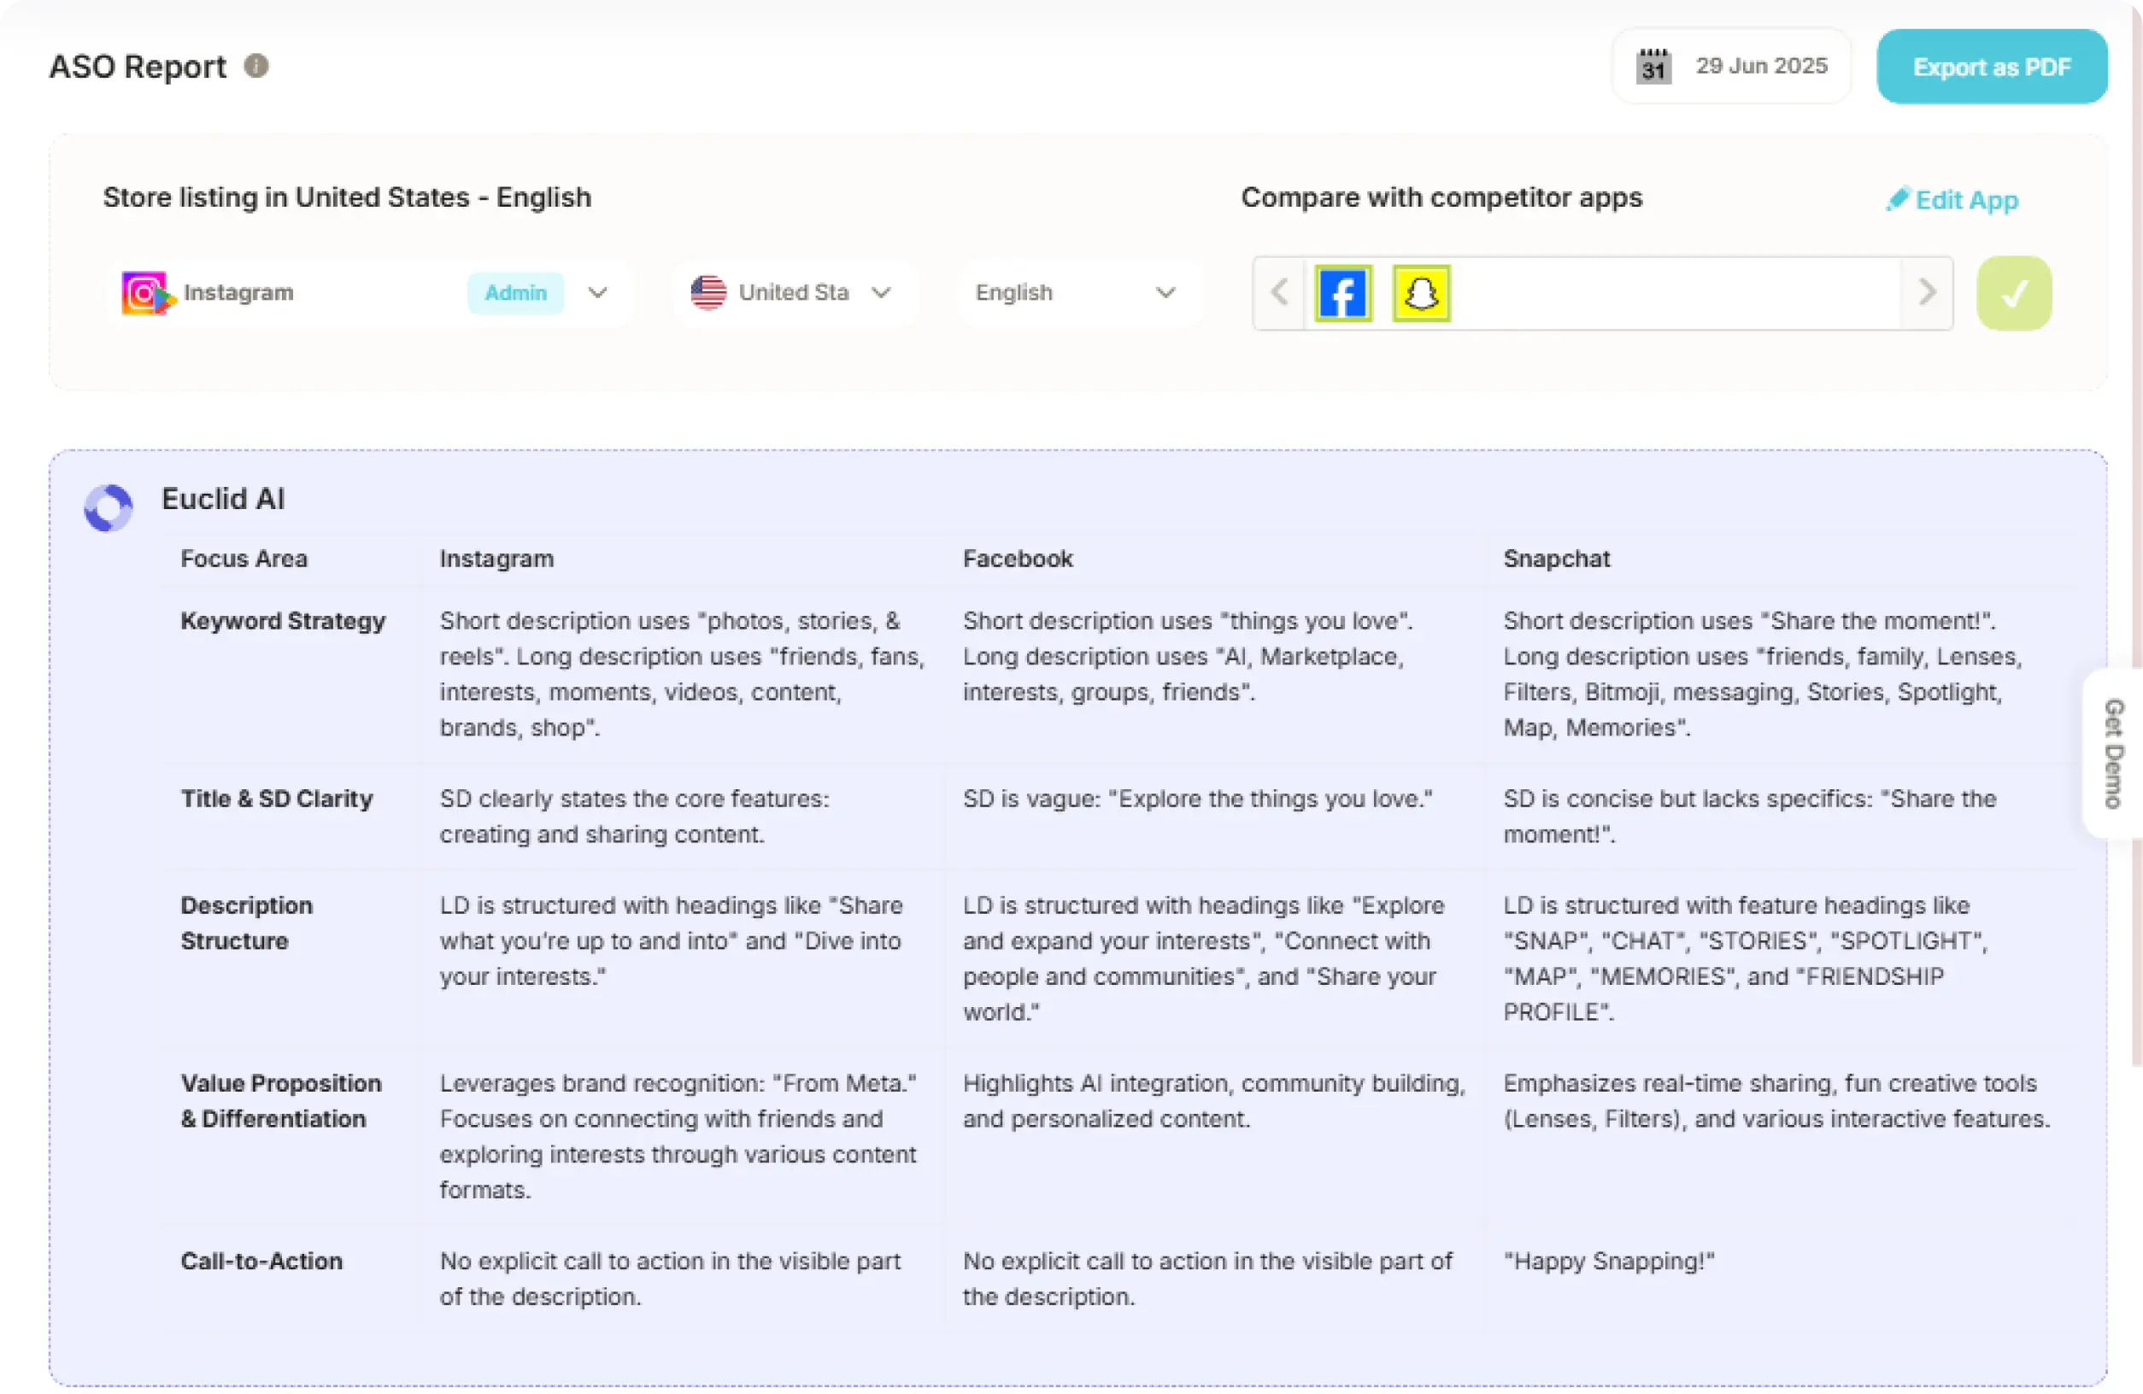Open the calendar date picker icon

click(1653, 65)
